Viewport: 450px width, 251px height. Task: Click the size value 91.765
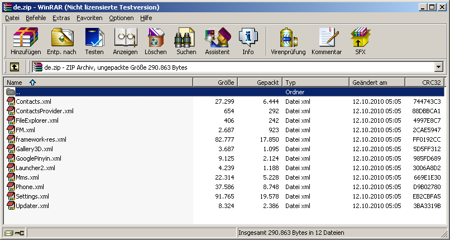[x=224, y=196]
